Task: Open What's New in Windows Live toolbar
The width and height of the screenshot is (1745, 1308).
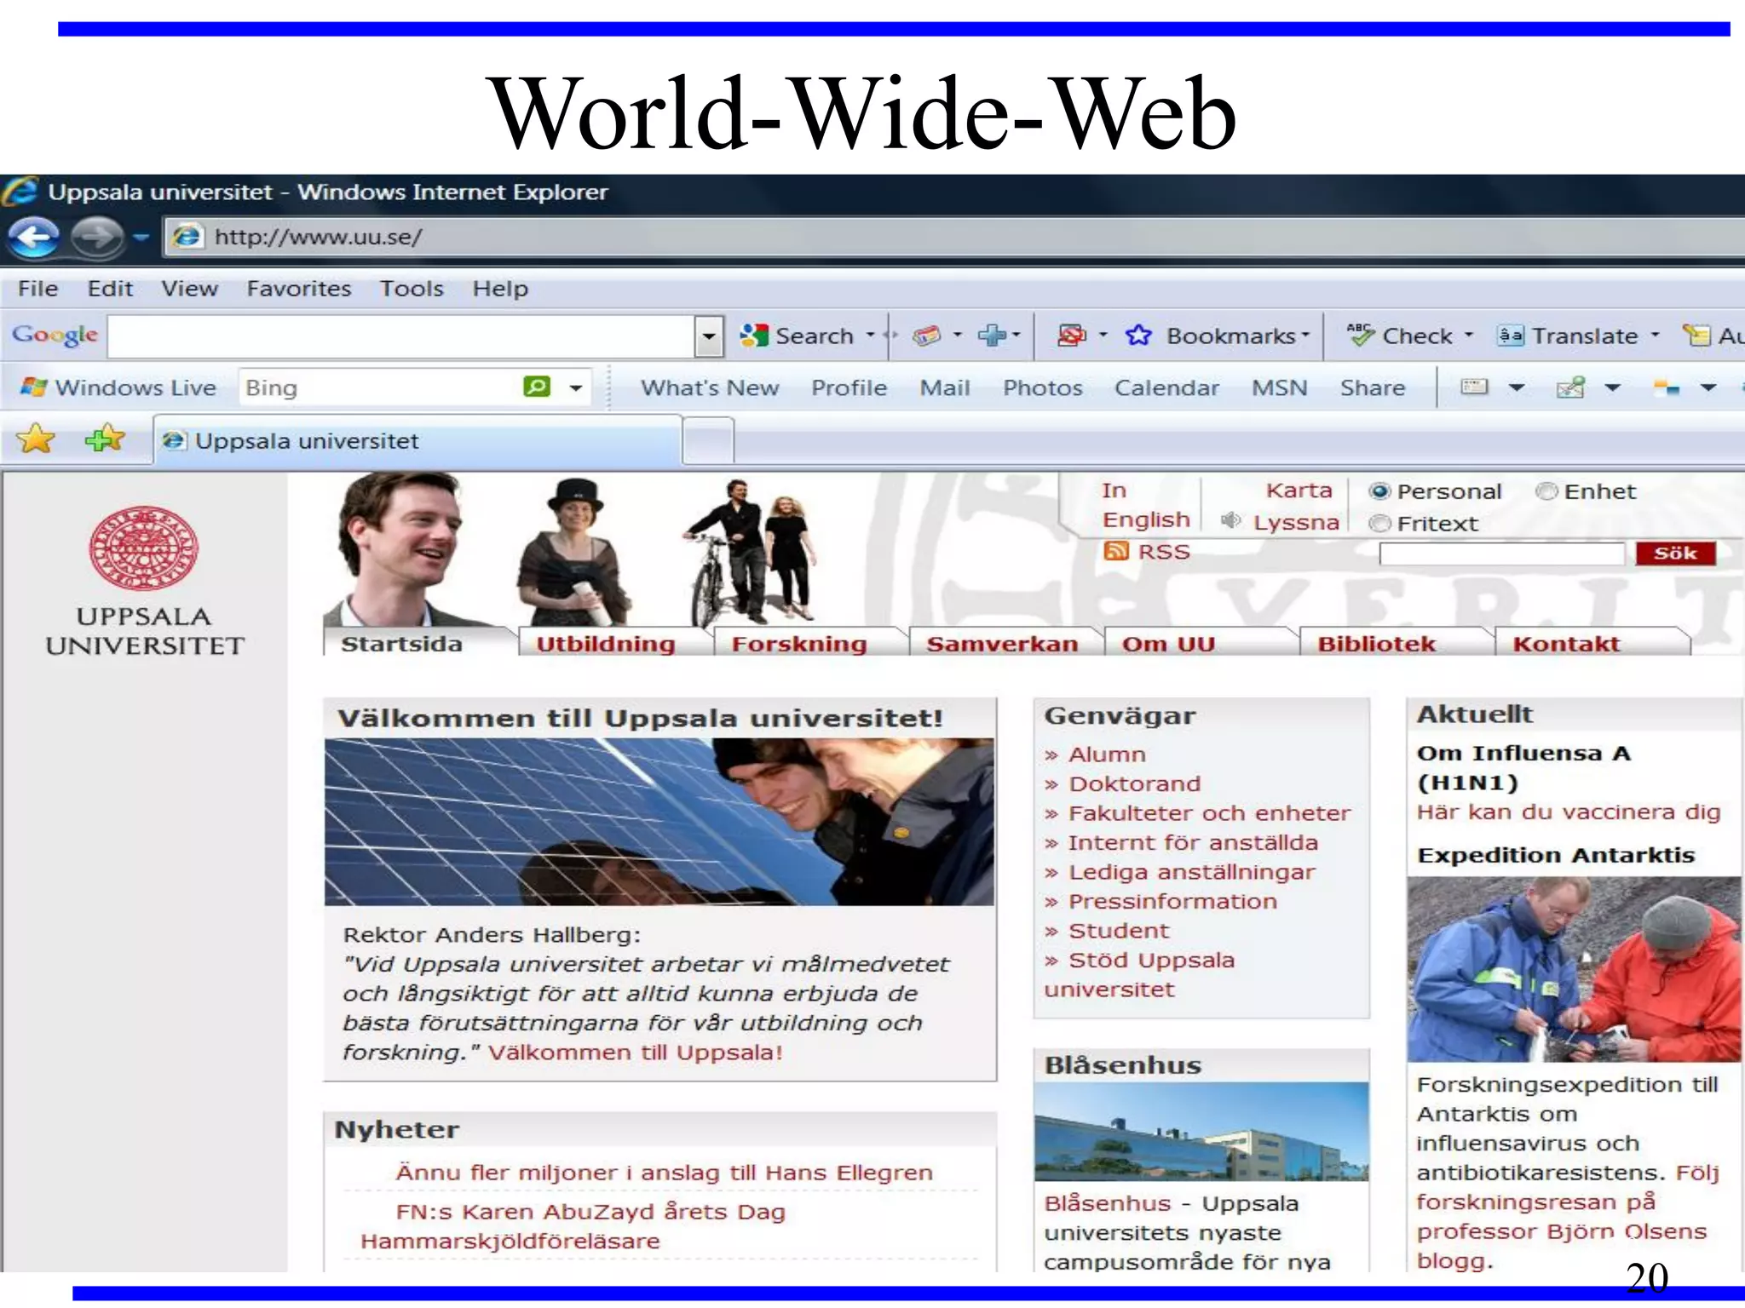Action: click(x=710, y=387)
